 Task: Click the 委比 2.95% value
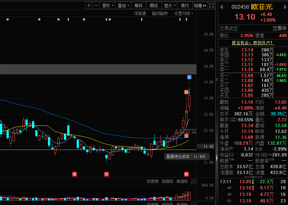pyautogui.click(x=247, y=36)
